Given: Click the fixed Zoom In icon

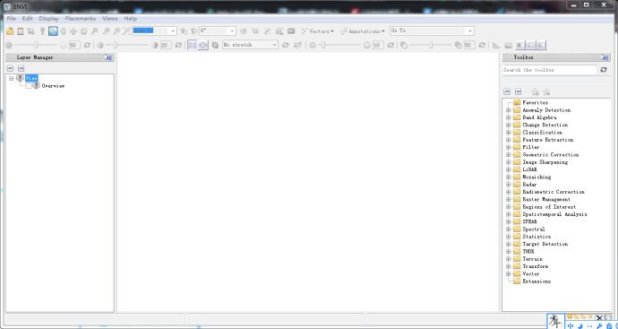Looking at the screenshot, I should [107, 31].
